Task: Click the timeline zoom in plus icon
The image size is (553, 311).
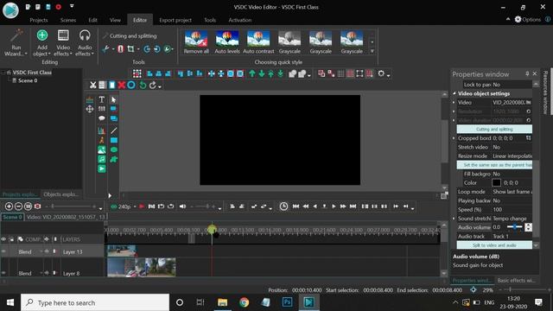Action: [9, 206]
